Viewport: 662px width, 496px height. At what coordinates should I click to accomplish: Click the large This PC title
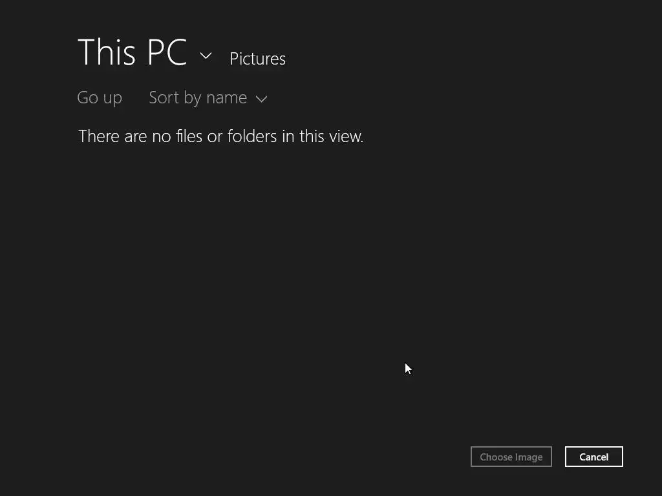tap(132, 52)
